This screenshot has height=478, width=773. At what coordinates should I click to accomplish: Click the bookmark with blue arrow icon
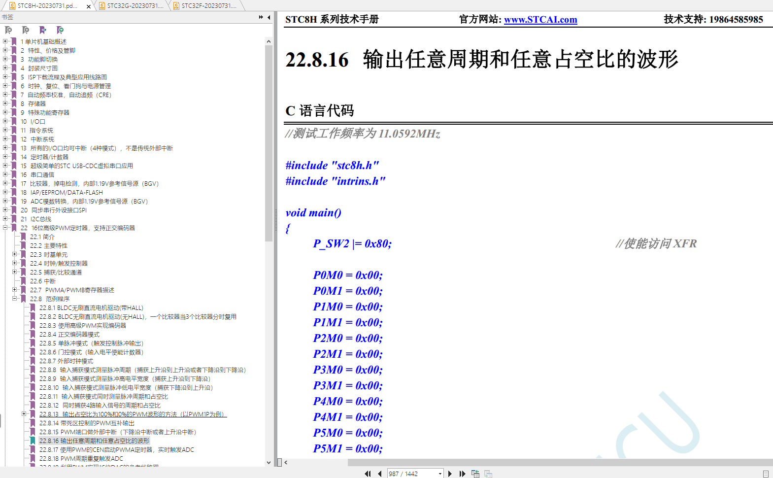43,30
